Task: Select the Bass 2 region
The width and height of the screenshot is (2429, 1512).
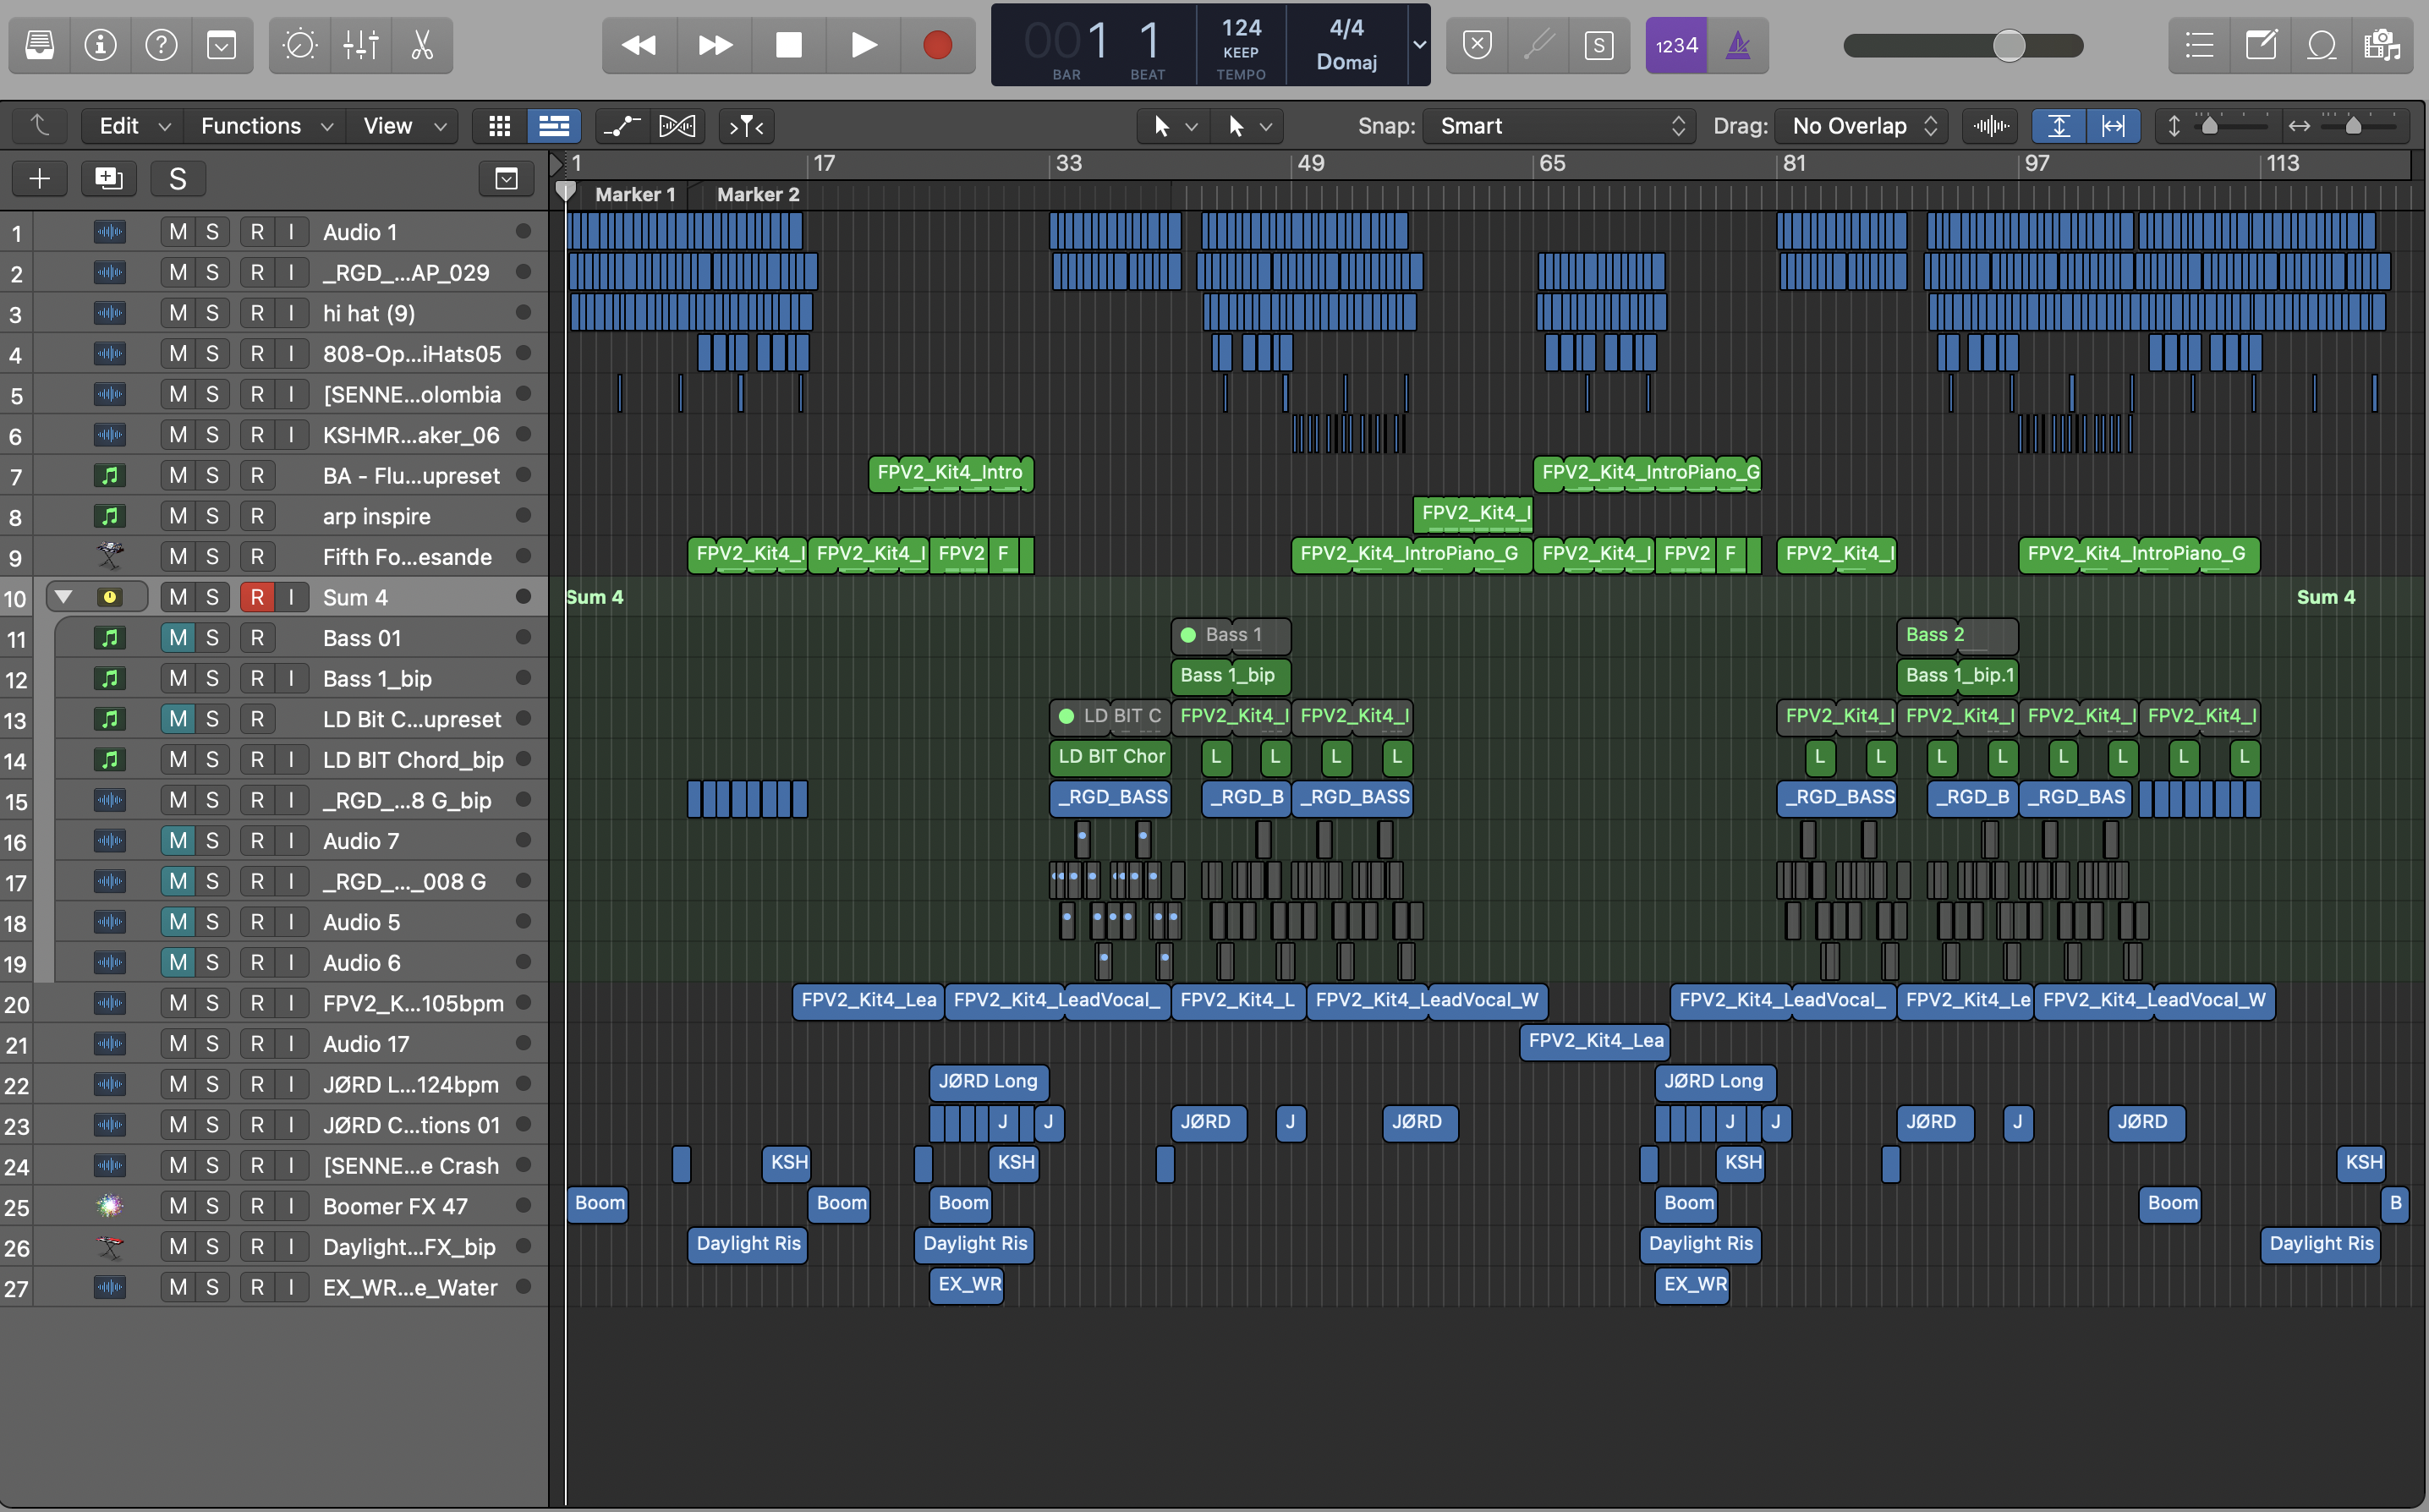Action: click(x=1957, y=635)
